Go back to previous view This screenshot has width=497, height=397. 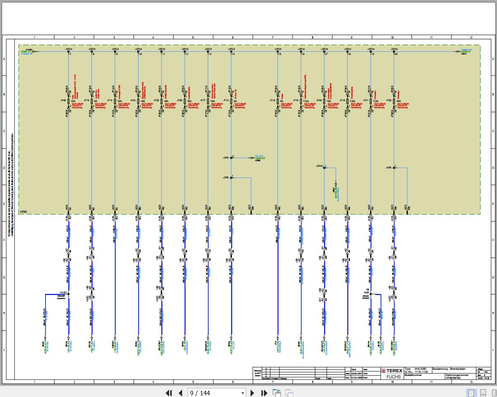[277, 393]
